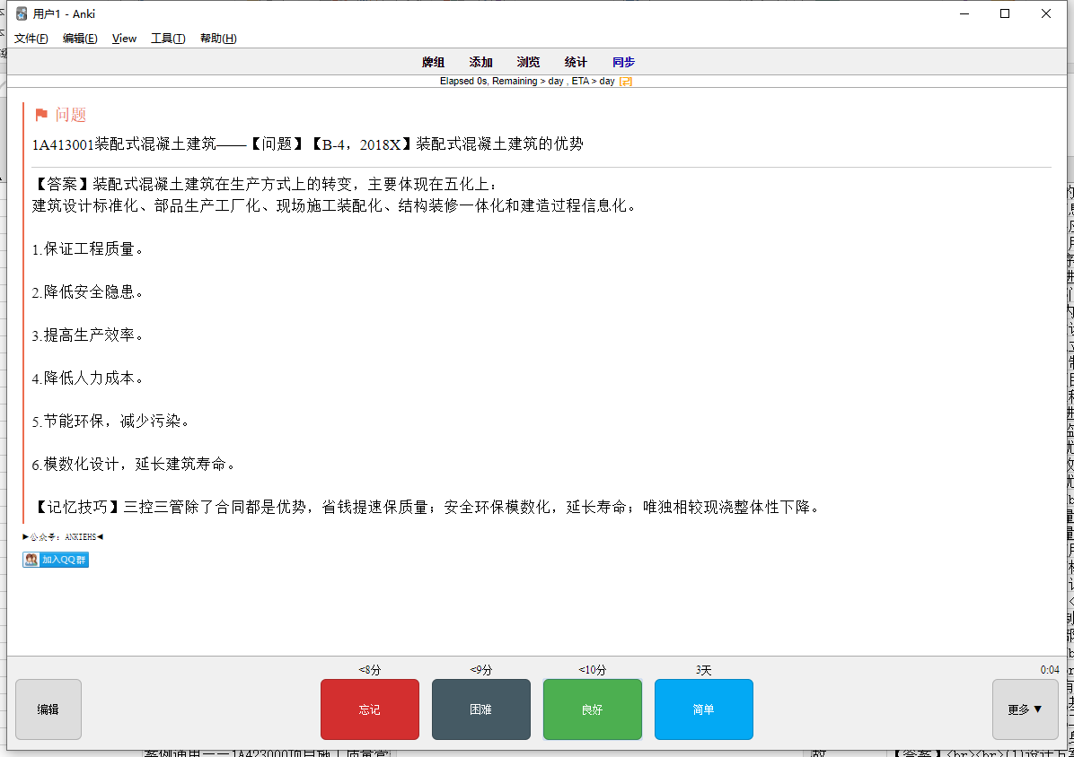Click the 加入QQ群 badge
Image resolution: width=1074 pixels, height=757 pixels.
coord(56,560)
